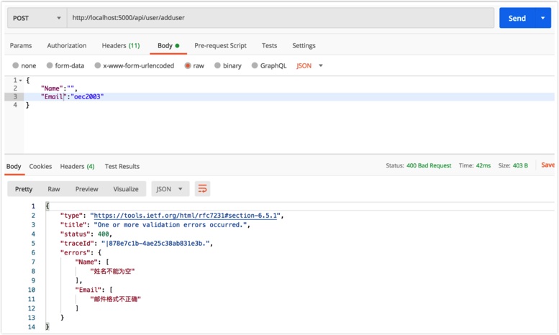
Task: Toggle the response line-wrap icon
Action: (202, 189)
